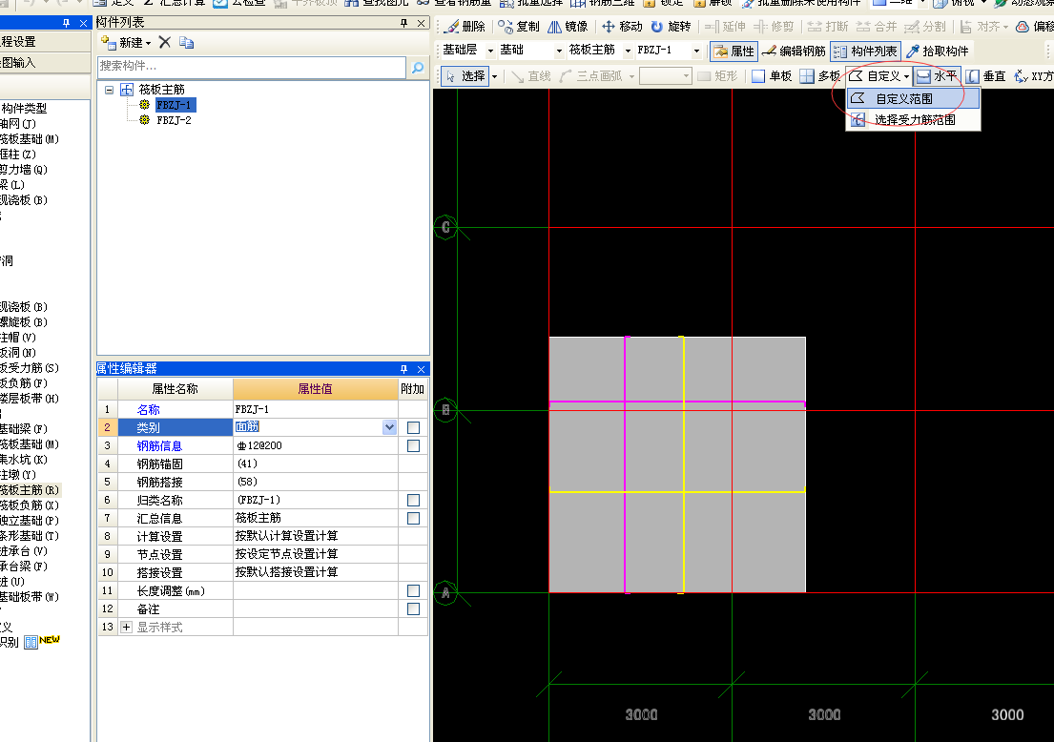Toggle the 属性 properties panel button

(x=734, y=52)
